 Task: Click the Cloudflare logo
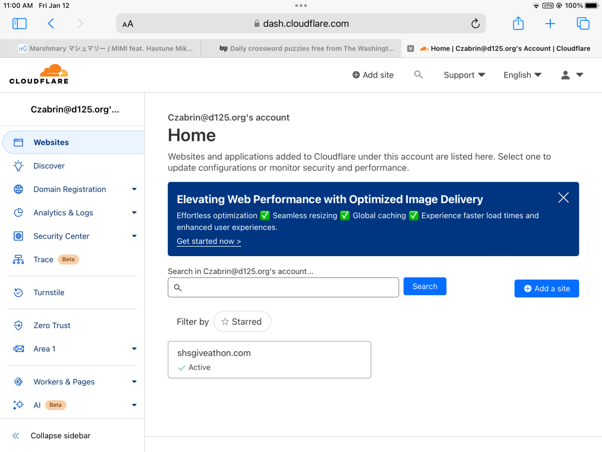tap(39, 74)
